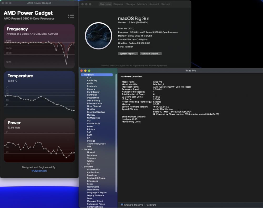The width and height of the screenshot is (263, 208).
Task: Select Graphics/Displays in the sidebar
Action: tap(96, 112)
